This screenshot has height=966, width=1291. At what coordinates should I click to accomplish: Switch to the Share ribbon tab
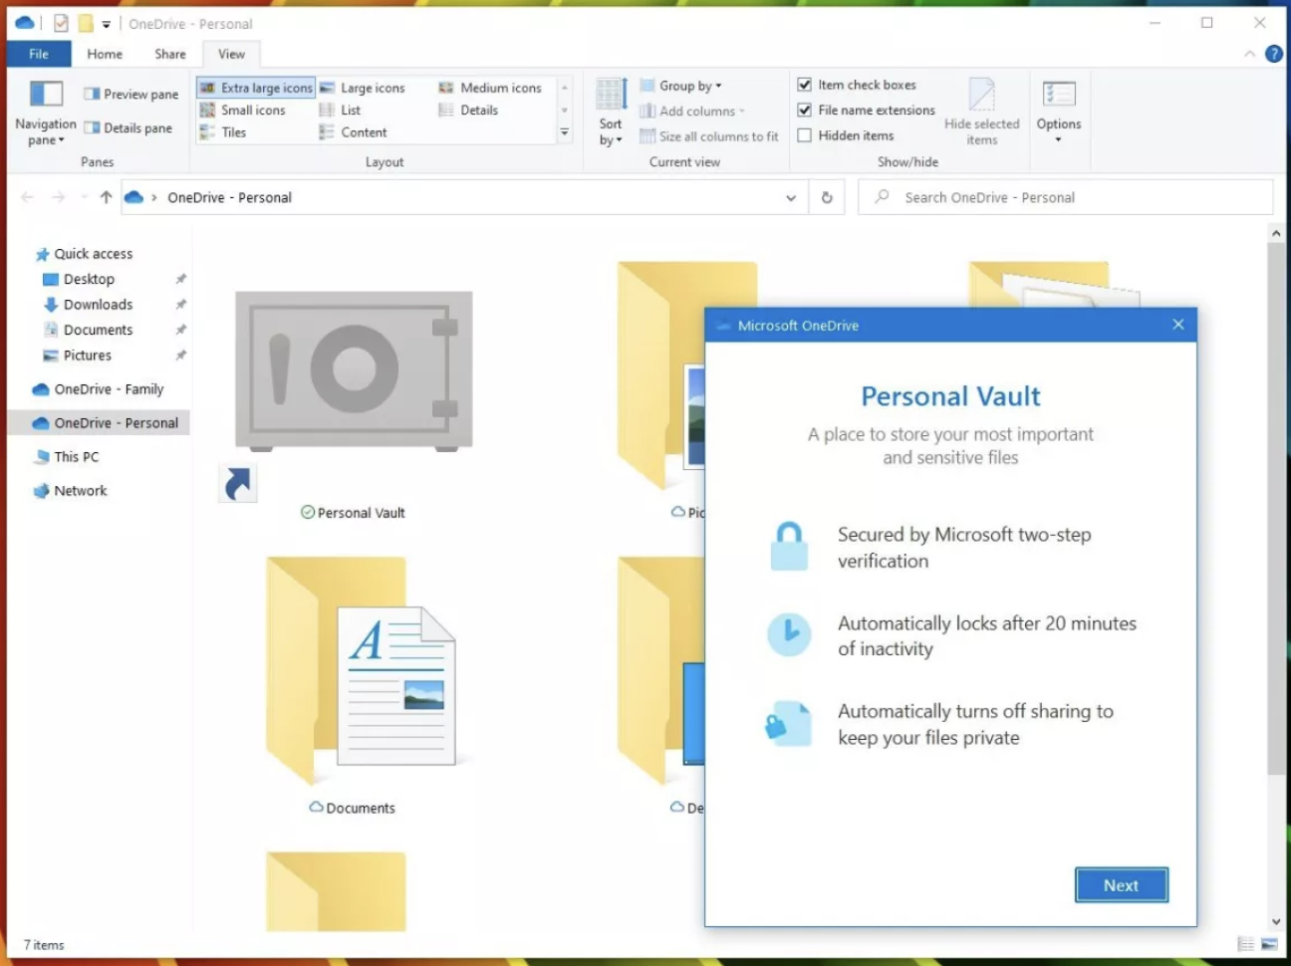[x=170, y=54]
